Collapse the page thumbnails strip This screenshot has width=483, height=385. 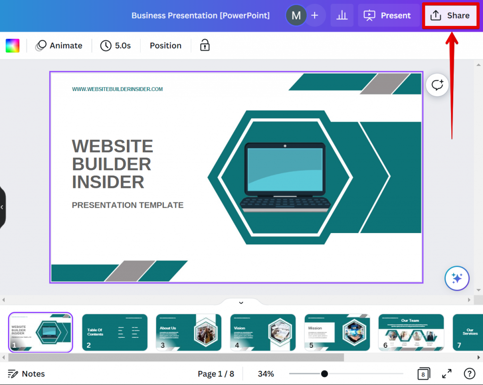pos(241,302)
